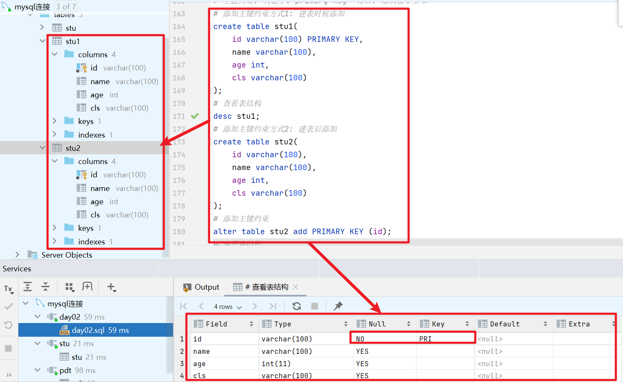Collapse stu 21 ms session node
623x382 pixels.
(x=38, y=343)
